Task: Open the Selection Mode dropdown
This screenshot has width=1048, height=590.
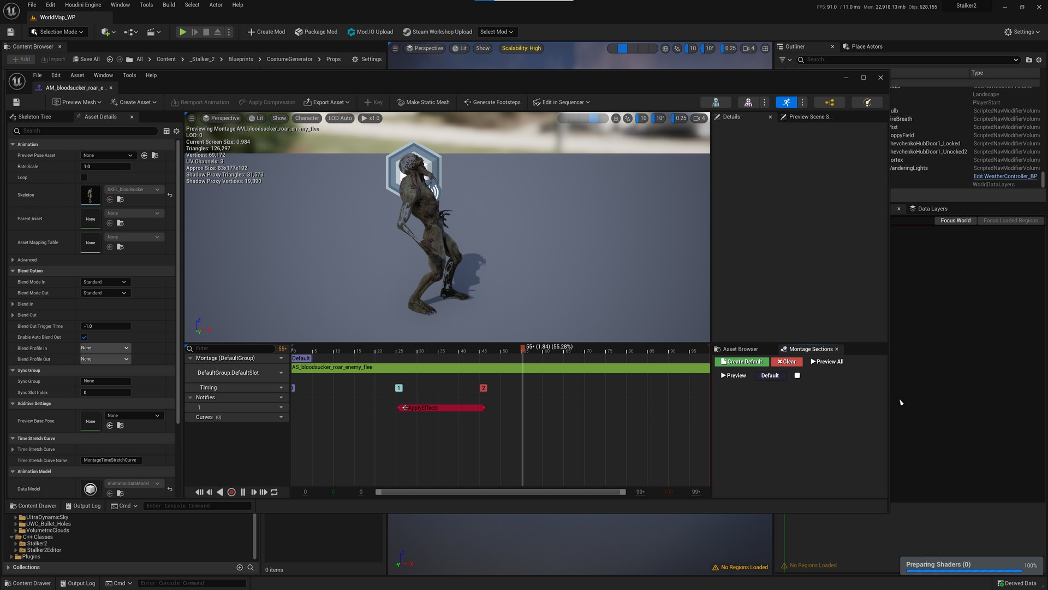Action: [58, 32]
